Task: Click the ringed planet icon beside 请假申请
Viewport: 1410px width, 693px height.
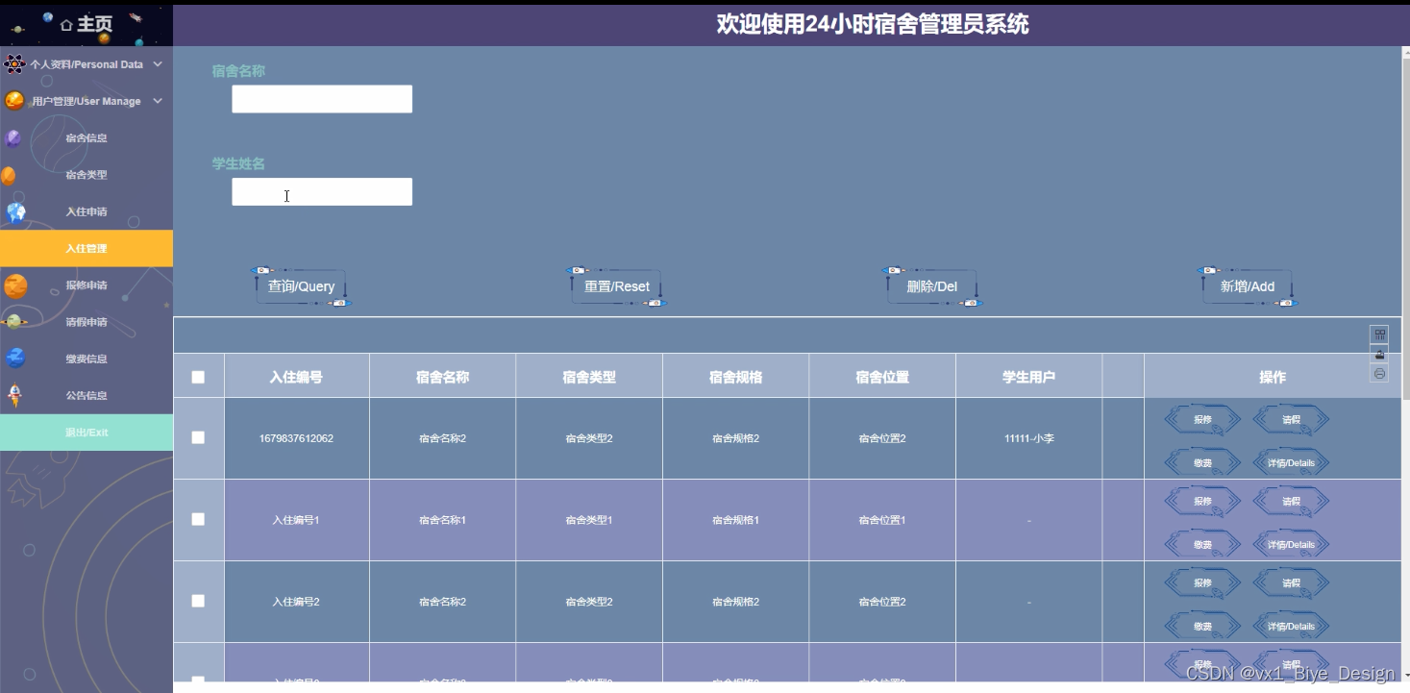Action: [14, 322]
